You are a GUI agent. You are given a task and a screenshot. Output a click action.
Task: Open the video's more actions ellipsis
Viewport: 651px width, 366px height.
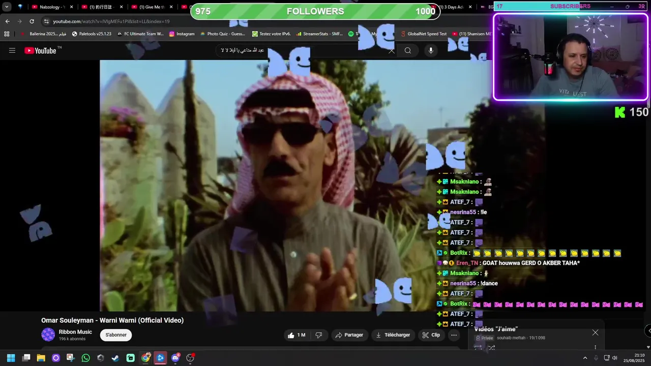pyautogui.click(x=454, y=335)
